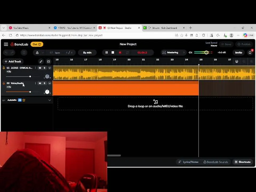Solo track 01 J.COLE
256x192 pixels.
tap(45, 68)
